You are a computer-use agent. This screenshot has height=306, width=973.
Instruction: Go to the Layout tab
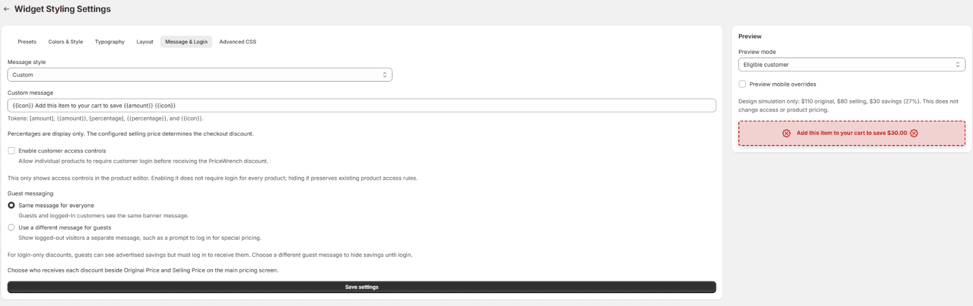click(x=145, y=42)
